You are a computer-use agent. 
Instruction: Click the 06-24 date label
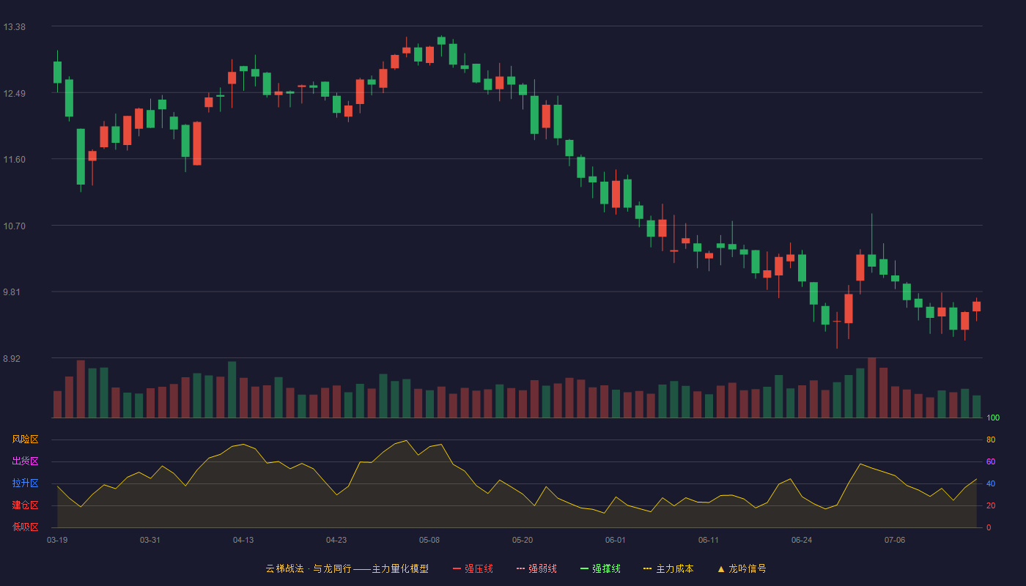click(x=802, y=540)
